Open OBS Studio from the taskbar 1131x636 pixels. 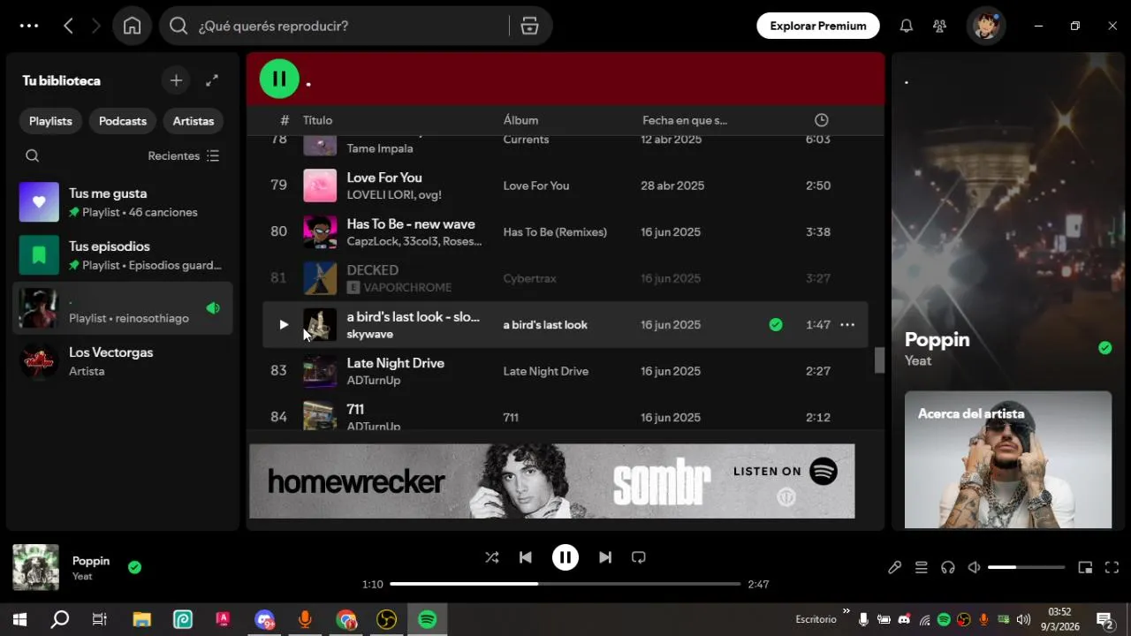point(386,619)
